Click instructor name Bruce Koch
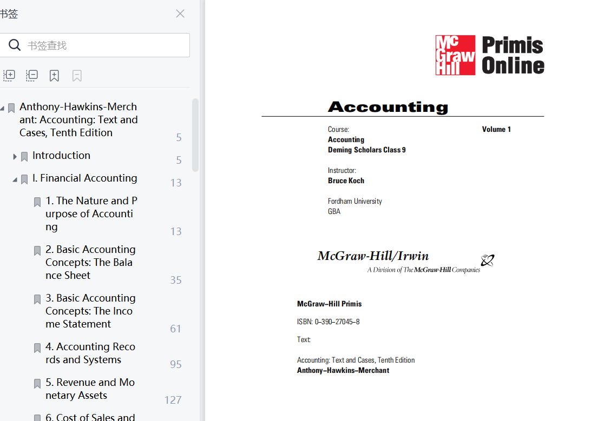The image size is (591, 421). pyautogui.click(x=346, y=181)
